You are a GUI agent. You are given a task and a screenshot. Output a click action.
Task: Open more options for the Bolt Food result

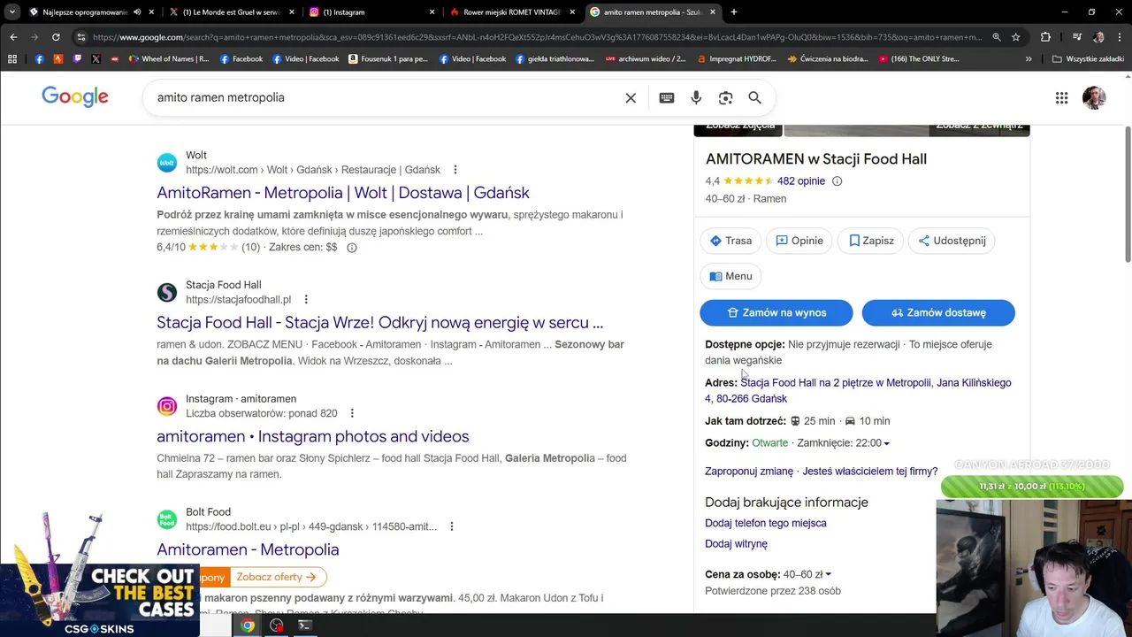(451, 526)
